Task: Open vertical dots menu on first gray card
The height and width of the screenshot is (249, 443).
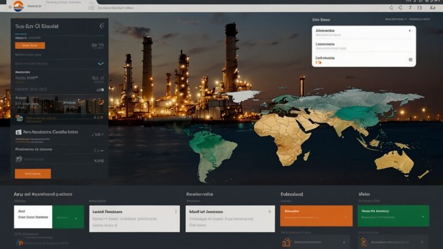Action: (x=176, y=212)
